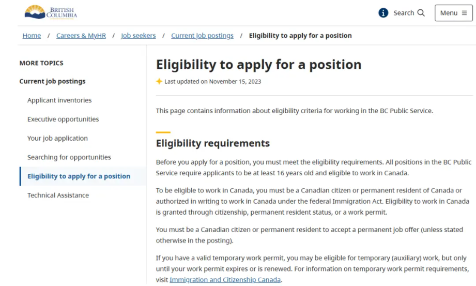Select Your job application topic
Image resolution: width=476 pixels, height=286 pixels.
pos(58,138)
